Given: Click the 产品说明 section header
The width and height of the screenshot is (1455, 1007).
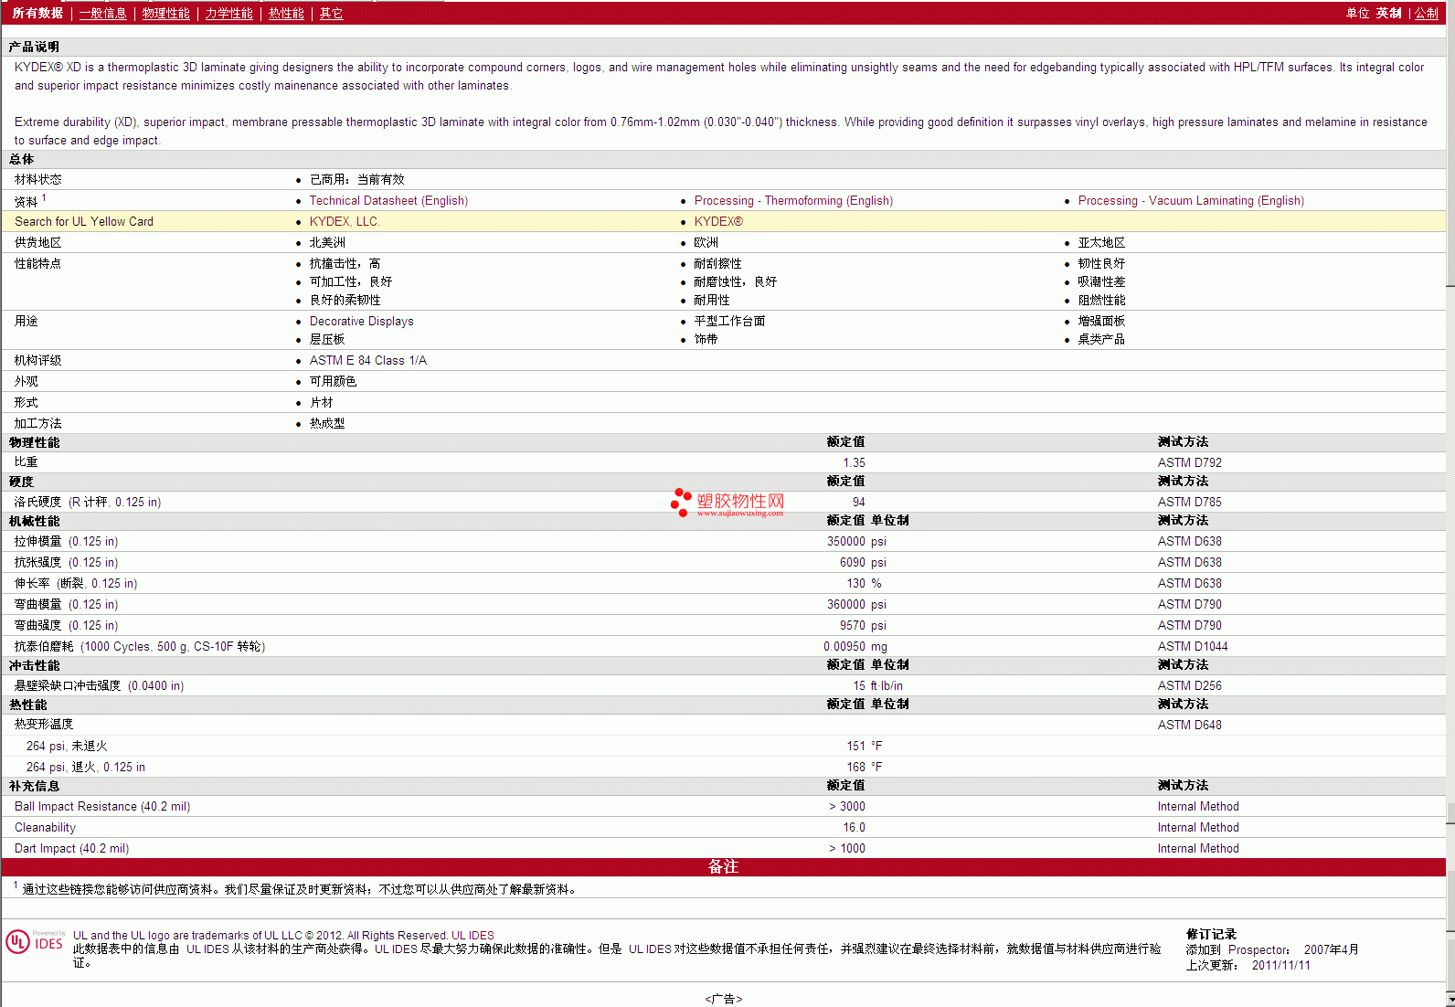Looking at the screenshot, I should point(34,47).
